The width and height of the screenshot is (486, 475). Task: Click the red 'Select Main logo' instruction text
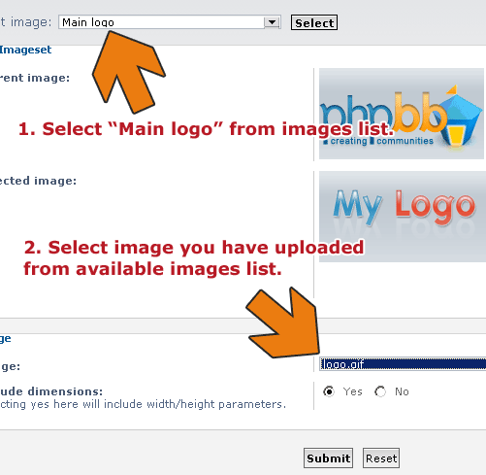(206, 129)
